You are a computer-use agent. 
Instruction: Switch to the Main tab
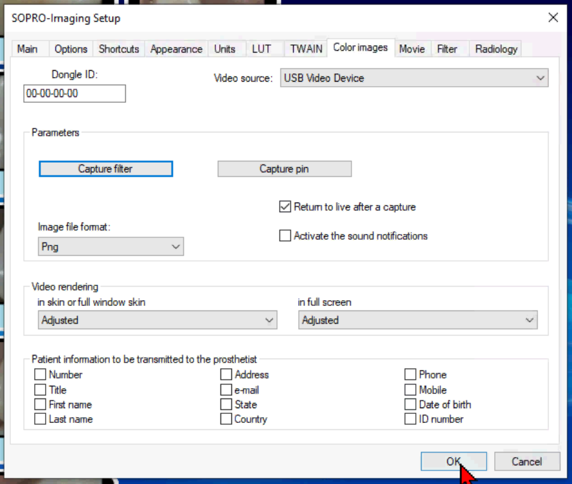pos(30,49)
